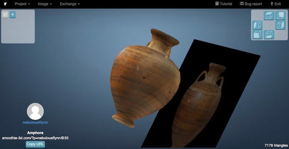This screenshot has width=289, height=149.
Task: Click Exit in the top bar
Action: point(276,4)
